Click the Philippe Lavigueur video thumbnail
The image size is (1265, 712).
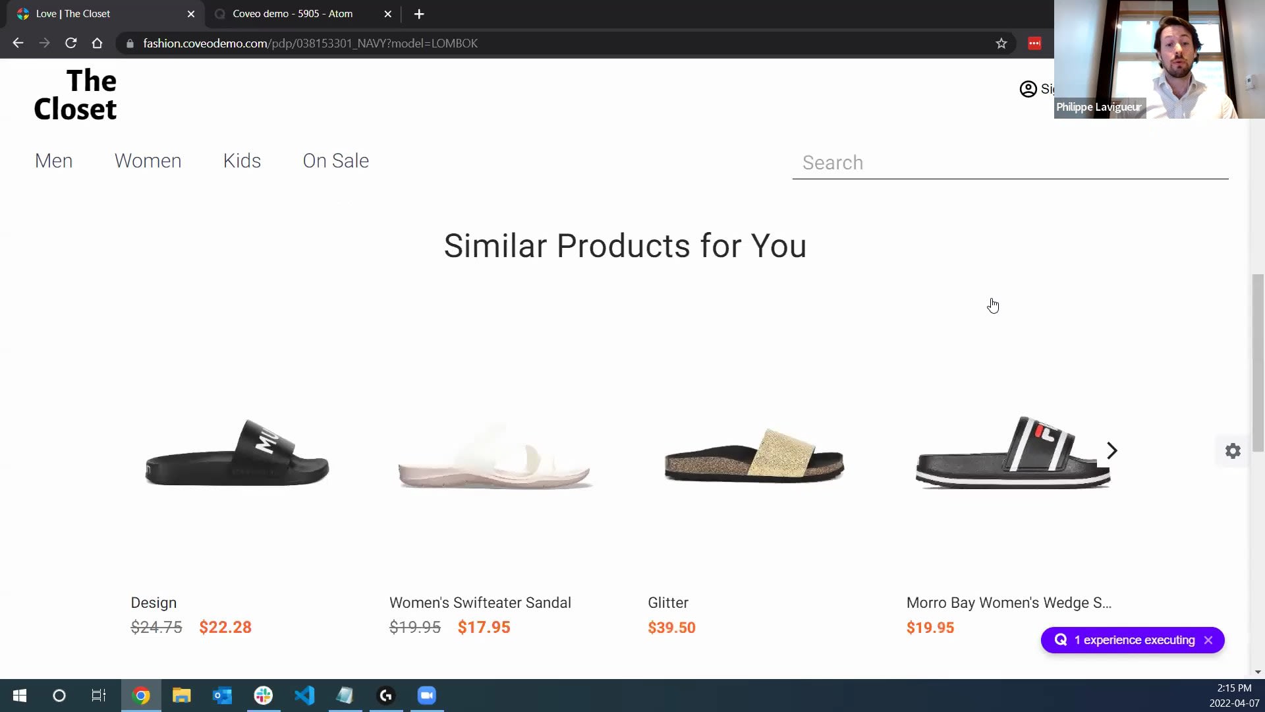[1160, 59]
